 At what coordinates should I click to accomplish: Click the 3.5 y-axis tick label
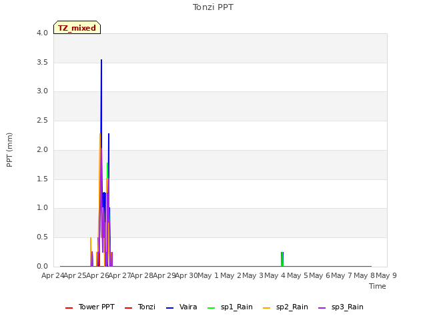[x=42, y=62]
